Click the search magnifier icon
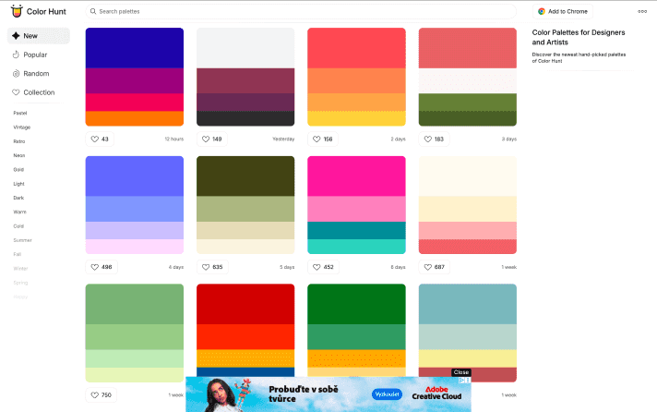The height and width of the screenshot is (412, 657). tap(93, 11)
